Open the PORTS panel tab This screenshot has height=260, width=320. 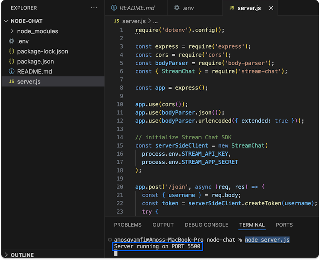[284, 225]
